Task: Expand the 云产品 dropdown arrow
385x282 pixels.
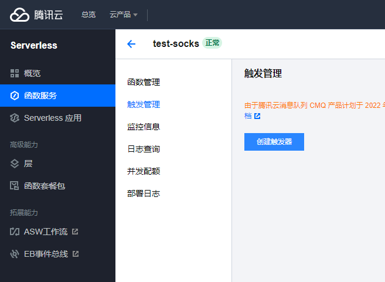Action: (x=135, y=15)
